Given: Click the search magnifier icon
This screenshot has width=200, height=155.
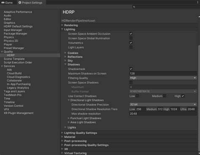Looking at the screenshot, I should [134, 7].
